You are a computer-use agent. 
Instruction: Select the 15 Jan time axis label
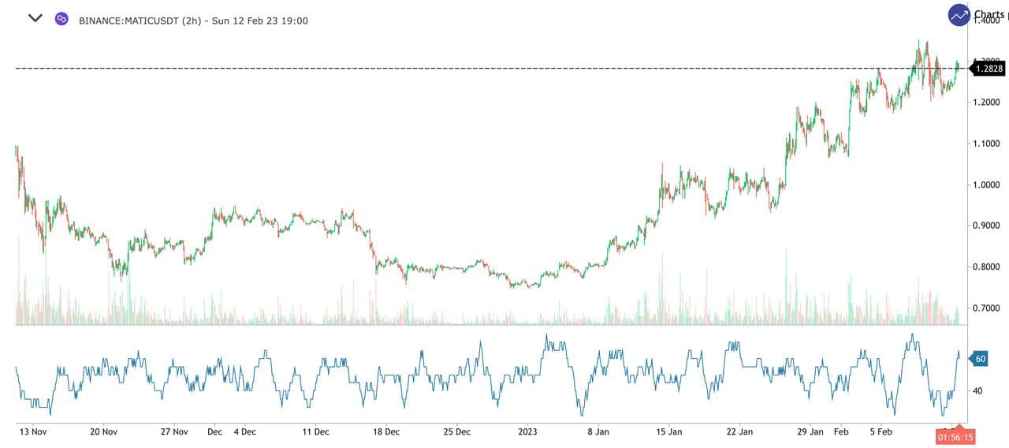click(x=668, y=431)
